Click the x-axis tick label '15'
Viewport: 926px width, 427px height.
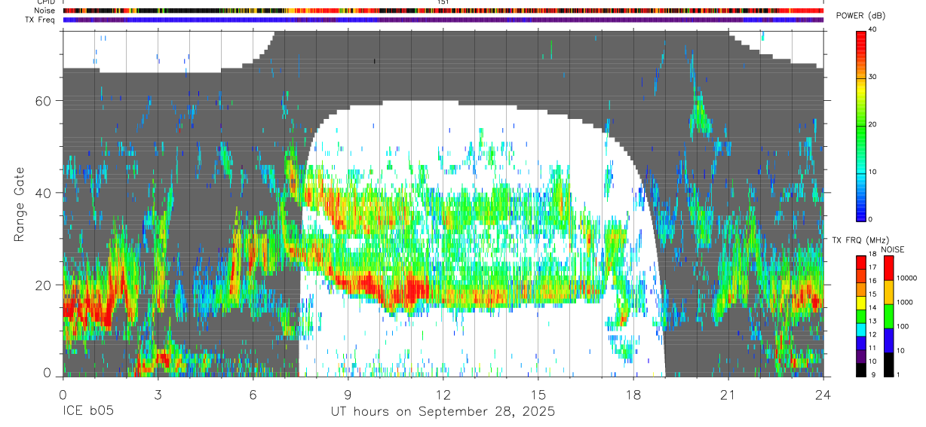[x=538, y=395]
